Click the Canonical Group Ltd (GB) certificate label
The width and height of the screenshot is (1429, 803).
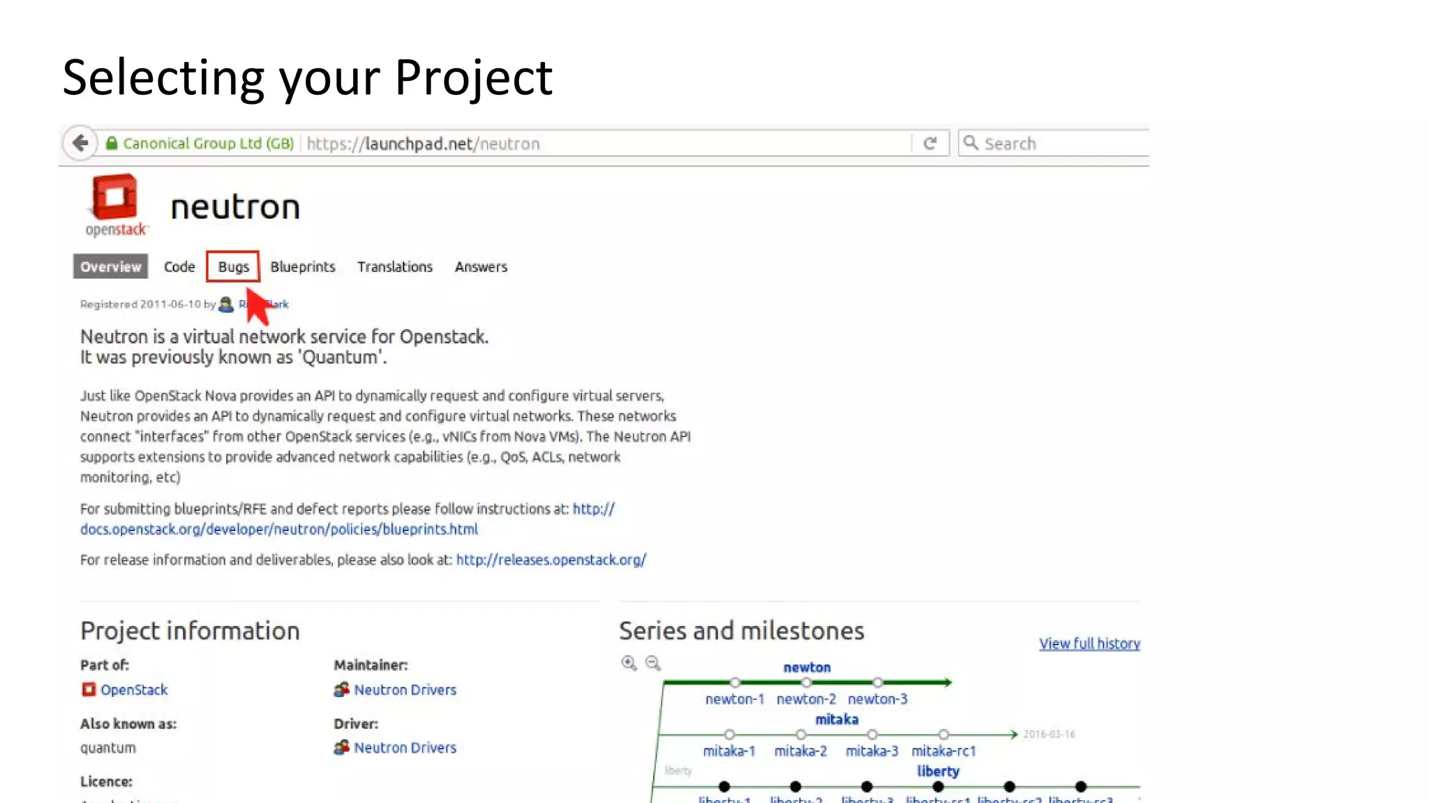click(x=208, y=144)
